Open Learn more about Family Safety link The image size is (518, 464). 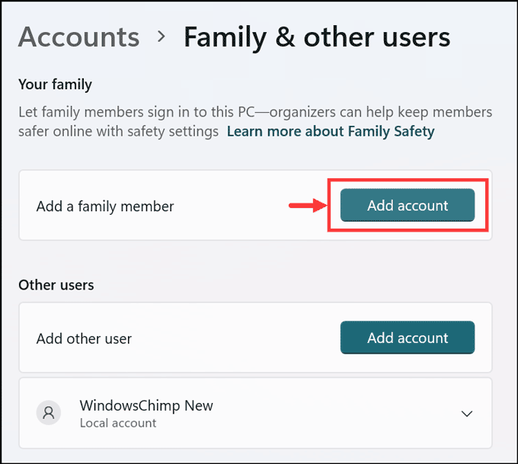pos(331,131)
